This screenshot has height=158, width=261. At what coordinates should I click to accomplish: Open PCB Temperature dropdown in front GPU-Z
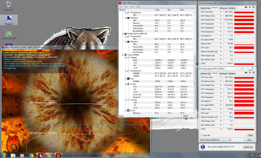(221, 97)
